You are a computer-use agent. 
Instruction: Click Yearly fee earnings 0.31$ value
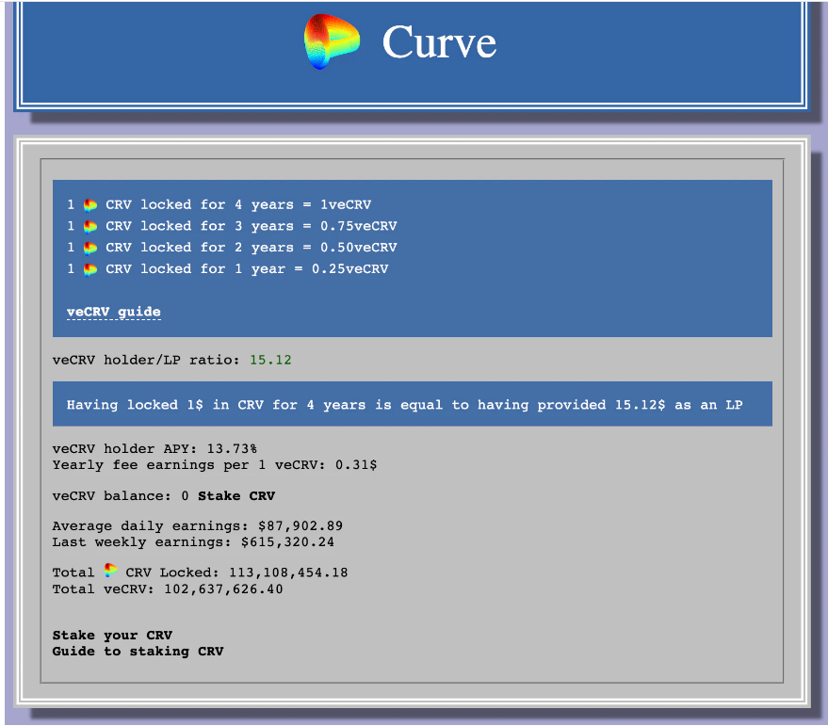pos(356,465)
